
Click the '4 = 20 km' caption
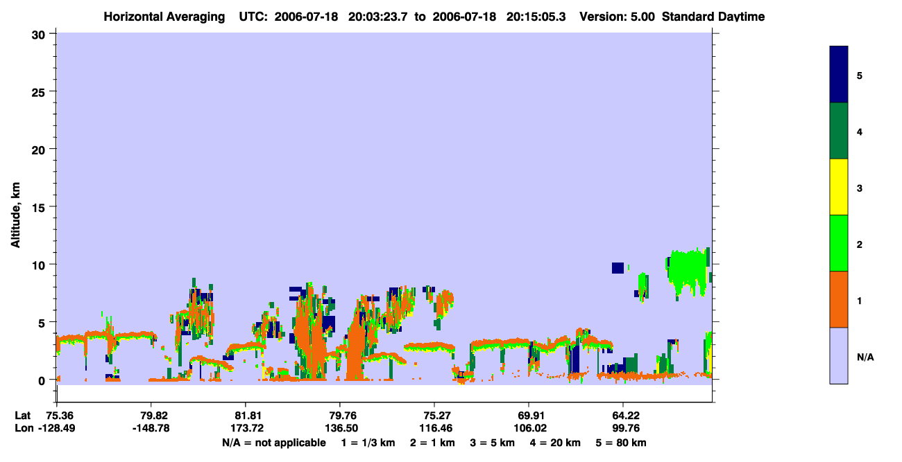pos(557,443)
